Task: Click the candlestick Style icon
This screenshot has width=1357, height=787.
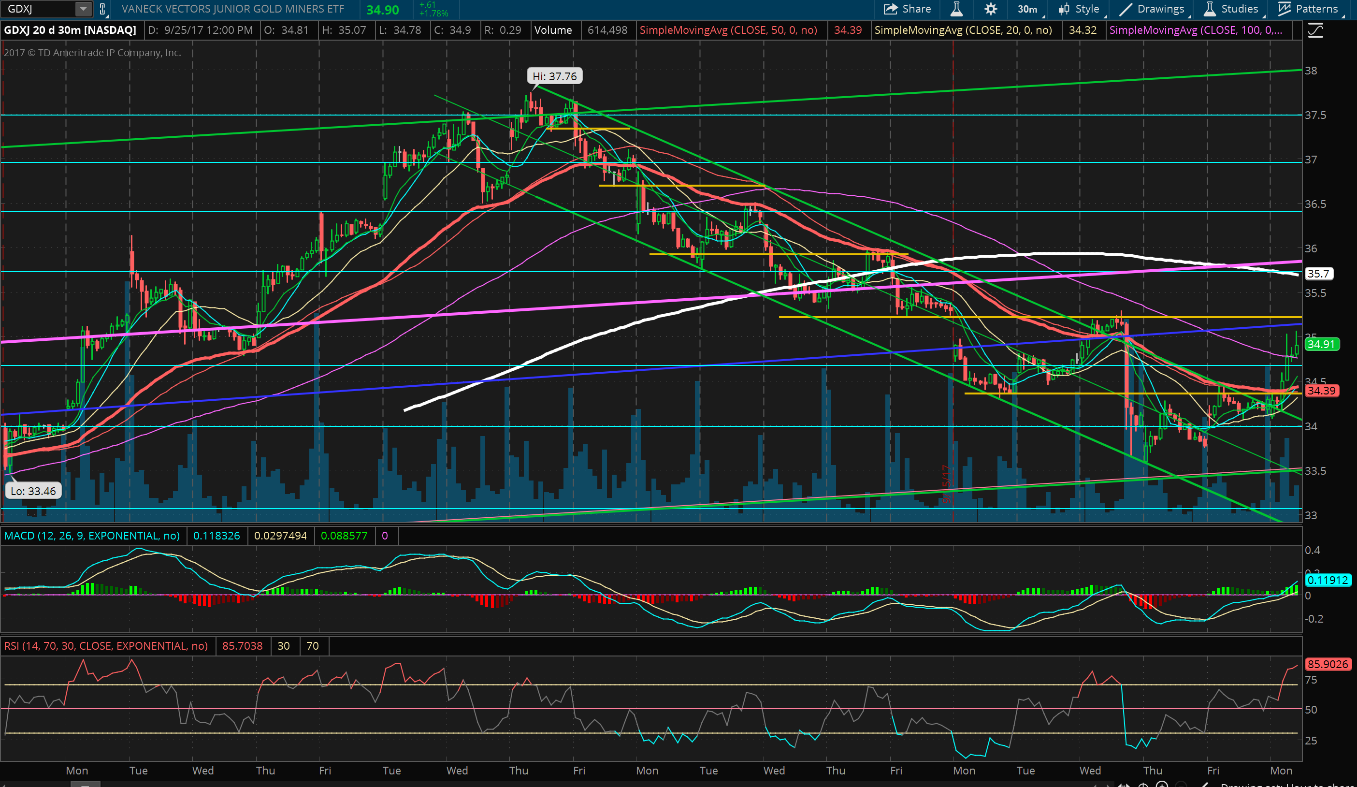Action: (1064, 9)
